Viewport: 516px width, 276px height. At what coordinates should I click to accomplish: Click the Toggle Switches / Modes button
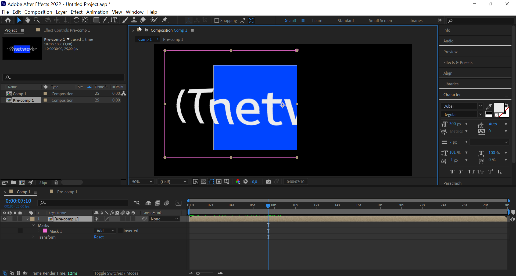tap(116, 273)
